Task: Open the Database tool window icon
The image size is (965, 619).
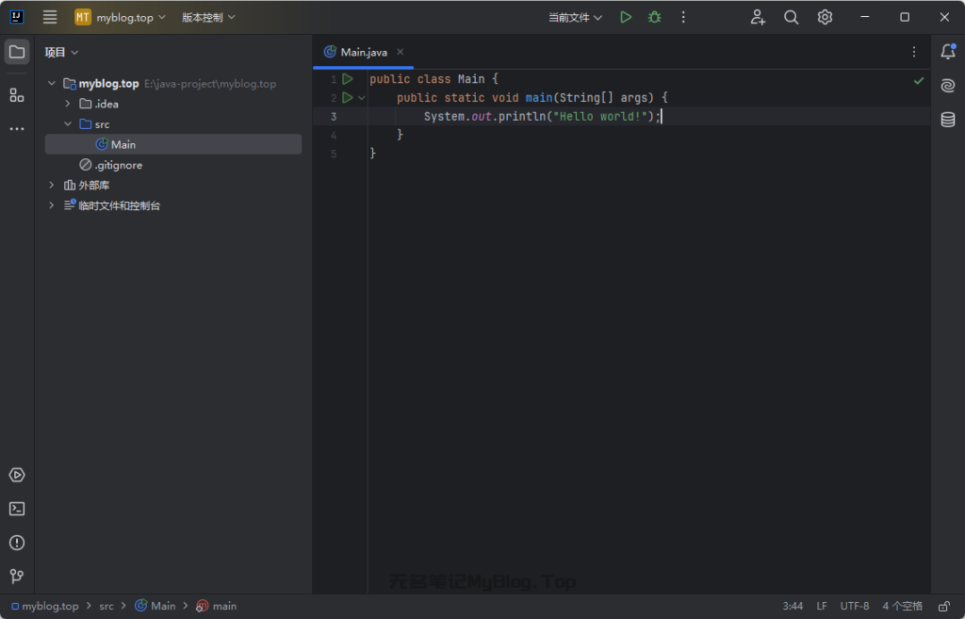Action: pos(948,120)
